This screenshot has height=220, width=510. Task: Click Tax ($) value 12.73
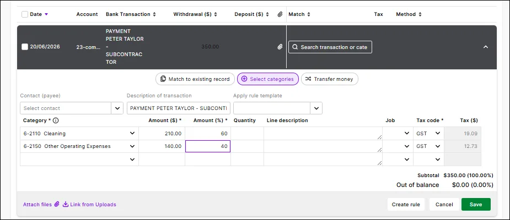click(x=471, y=146)
